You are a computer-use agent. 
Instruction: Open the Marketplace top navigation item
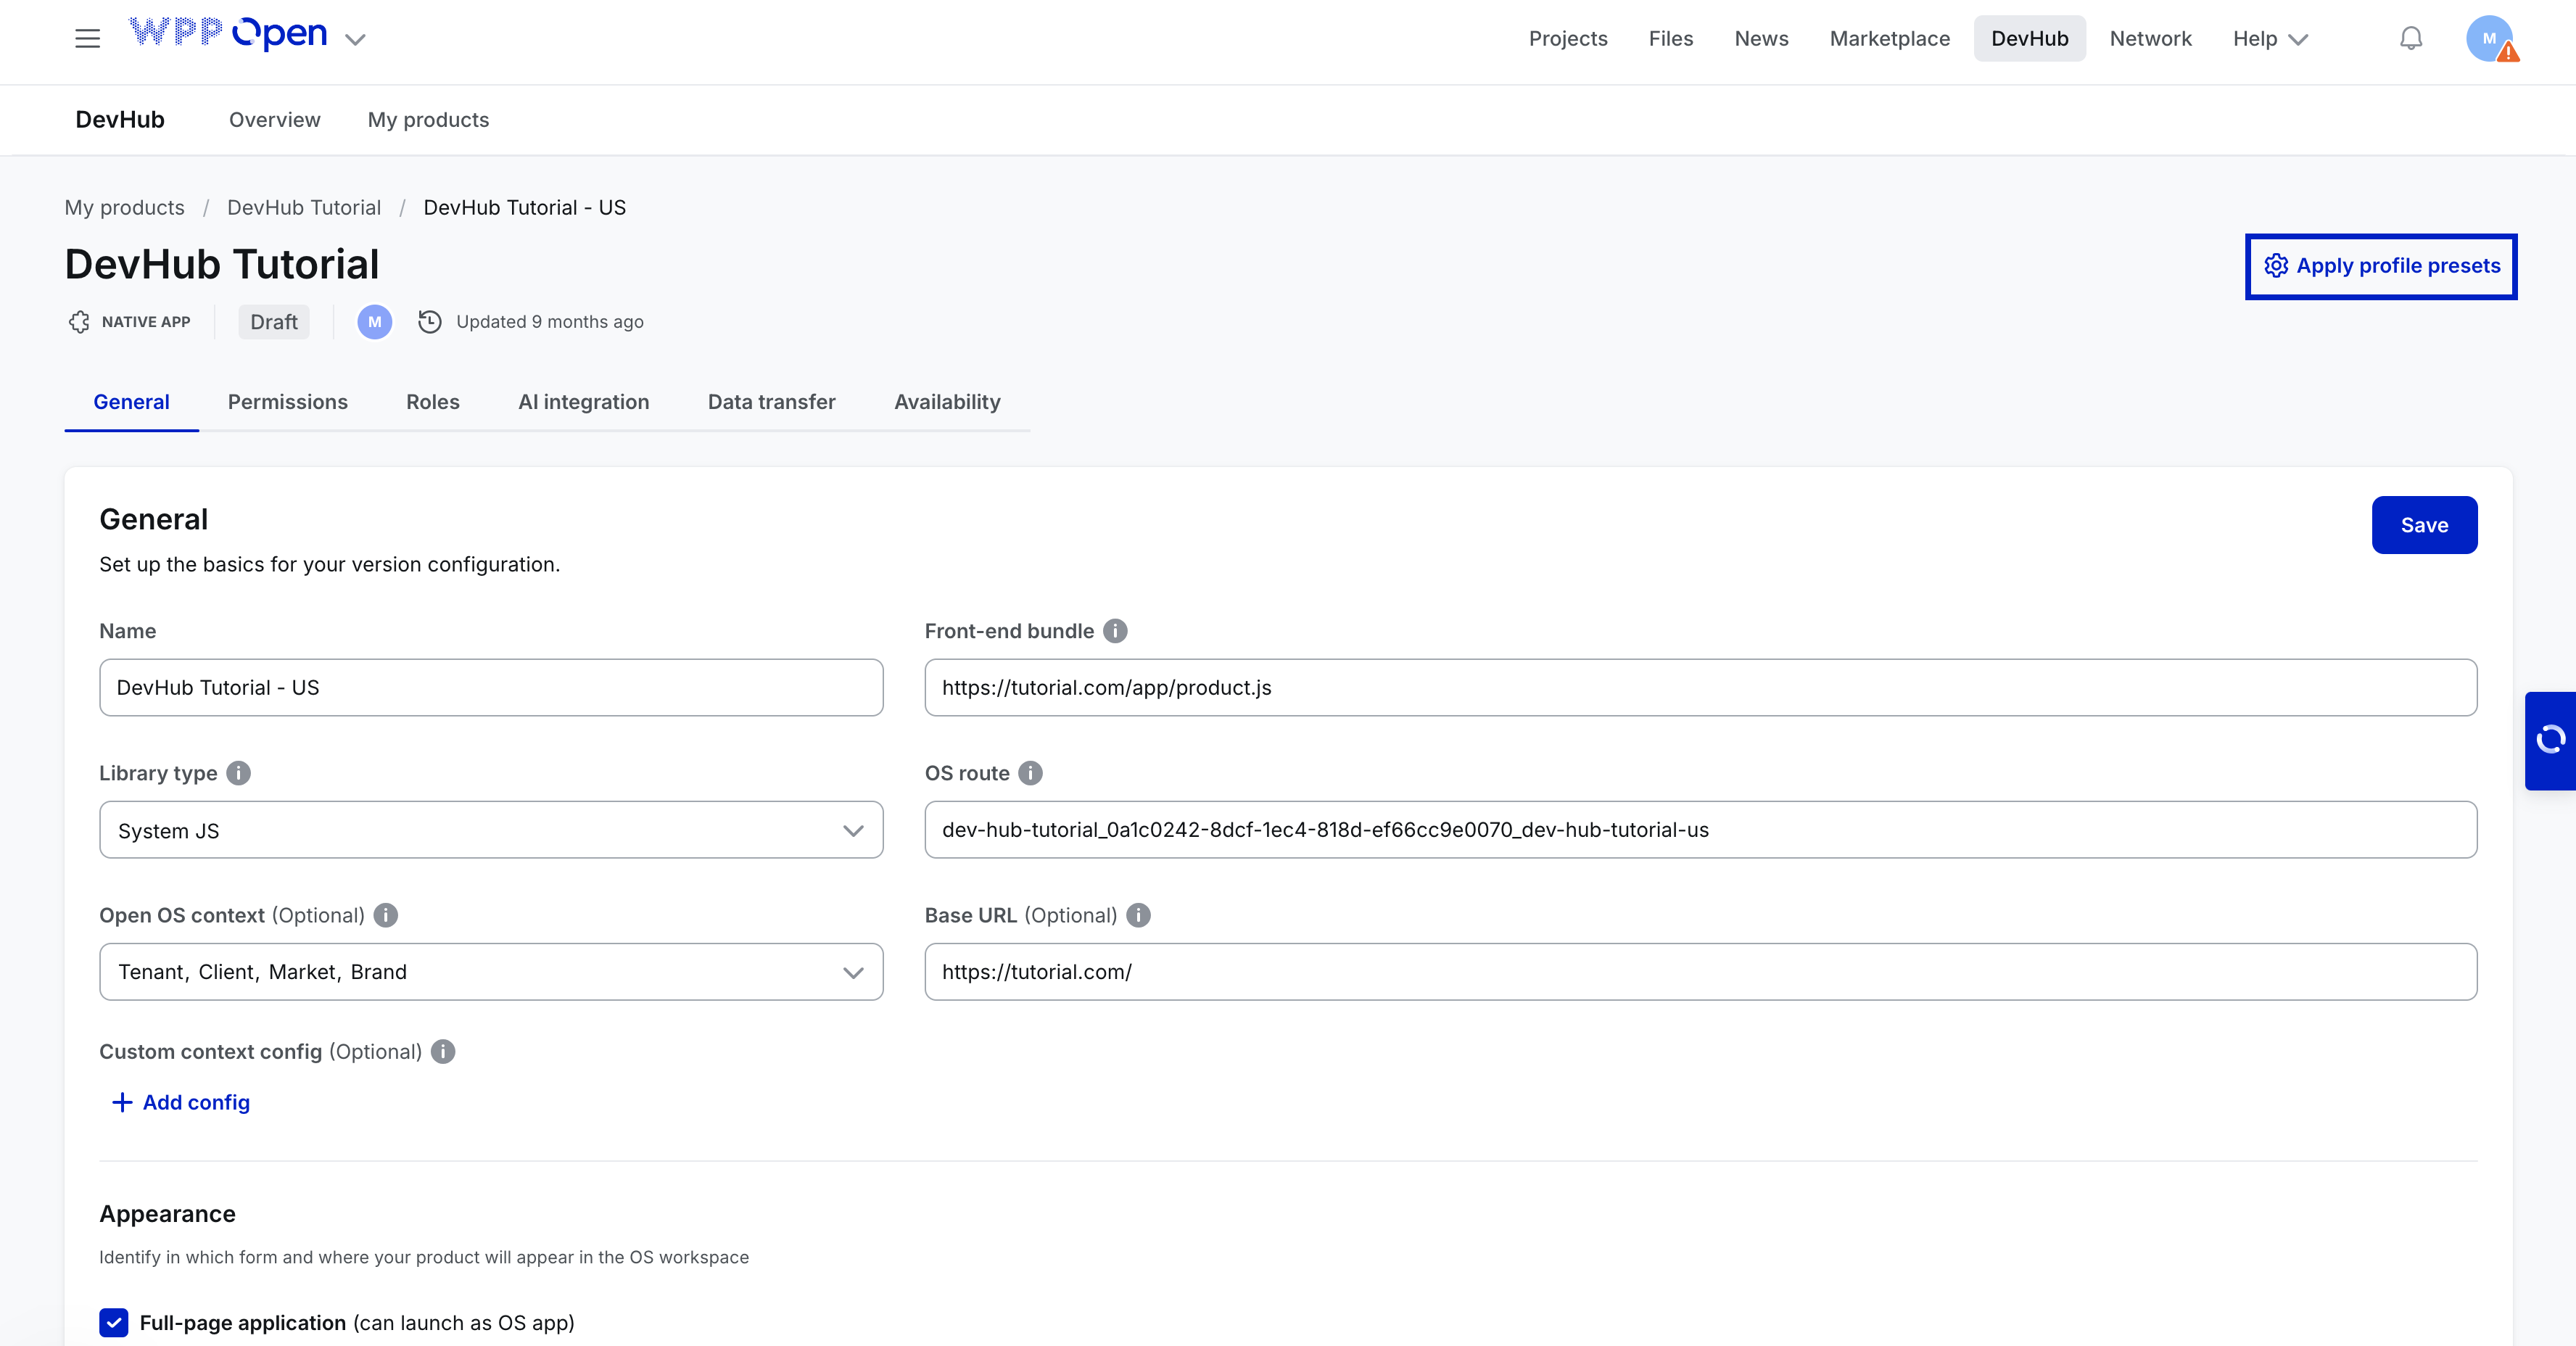[x=1889, y=39]
